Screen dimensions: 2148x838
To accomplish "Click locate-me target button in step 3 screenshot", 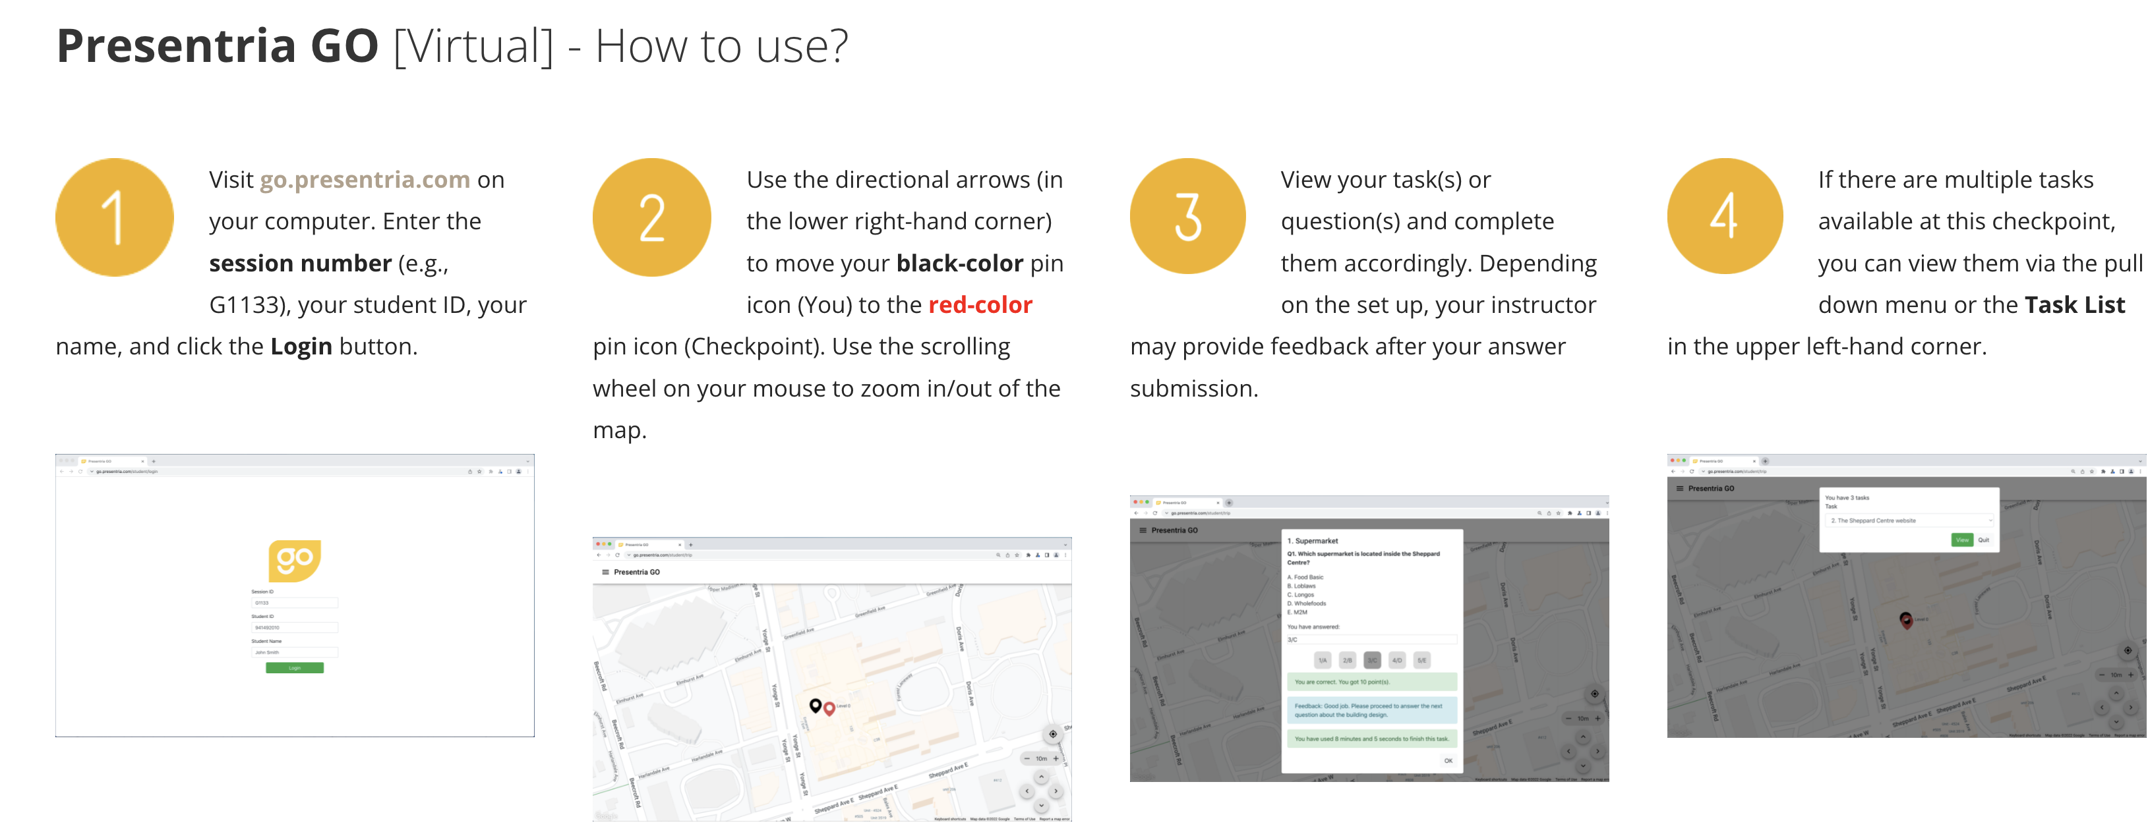I will click(x=1594, y=694).
